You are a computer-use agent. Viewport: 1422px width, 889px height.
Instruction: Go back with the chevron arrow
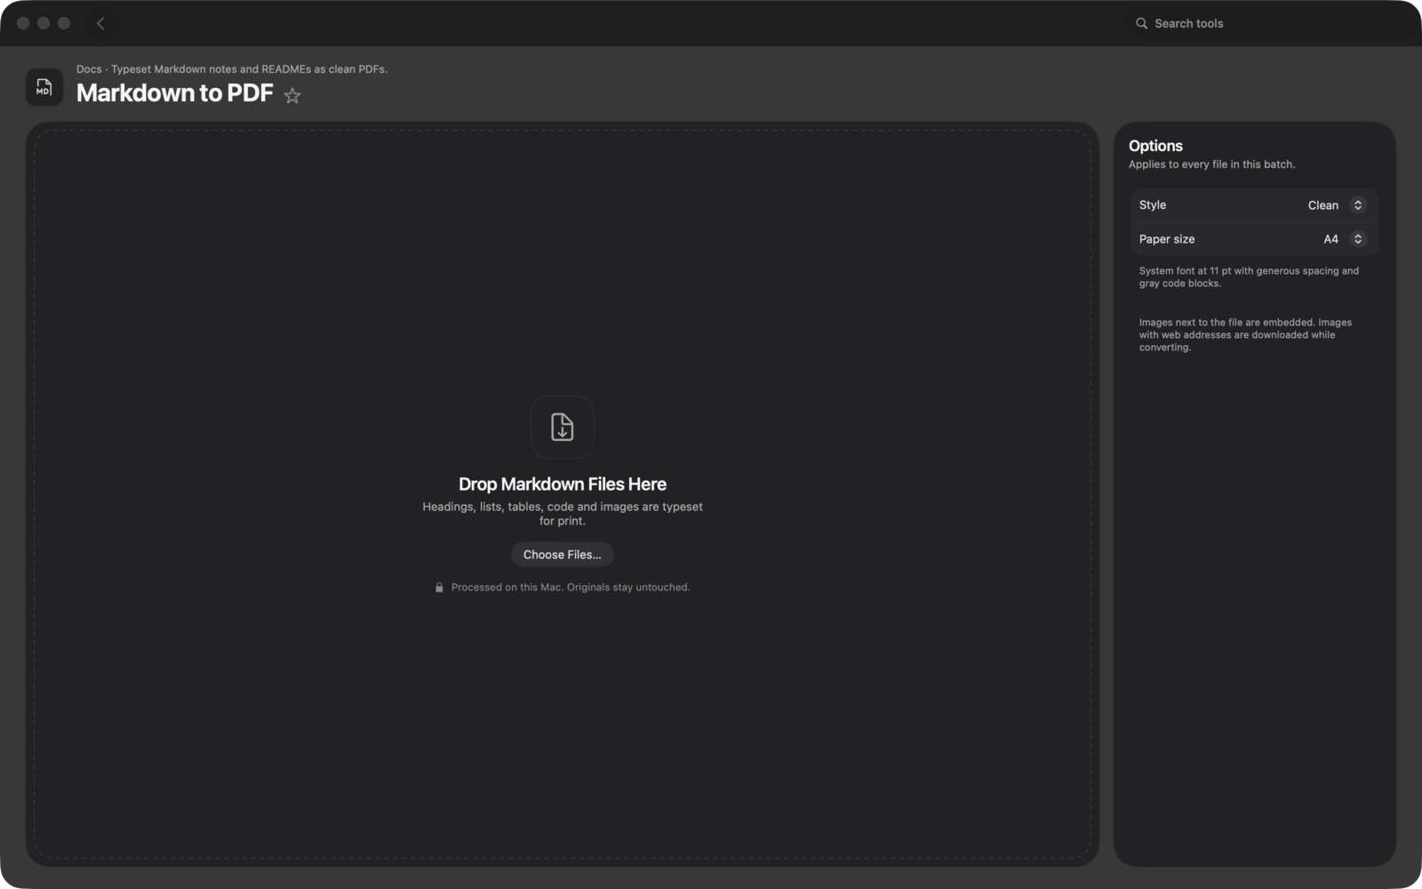click(x=100, y=23)
